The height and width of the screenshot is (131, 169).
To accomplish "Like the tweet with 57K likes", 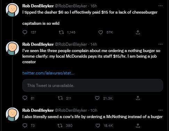I will [100, 32].
